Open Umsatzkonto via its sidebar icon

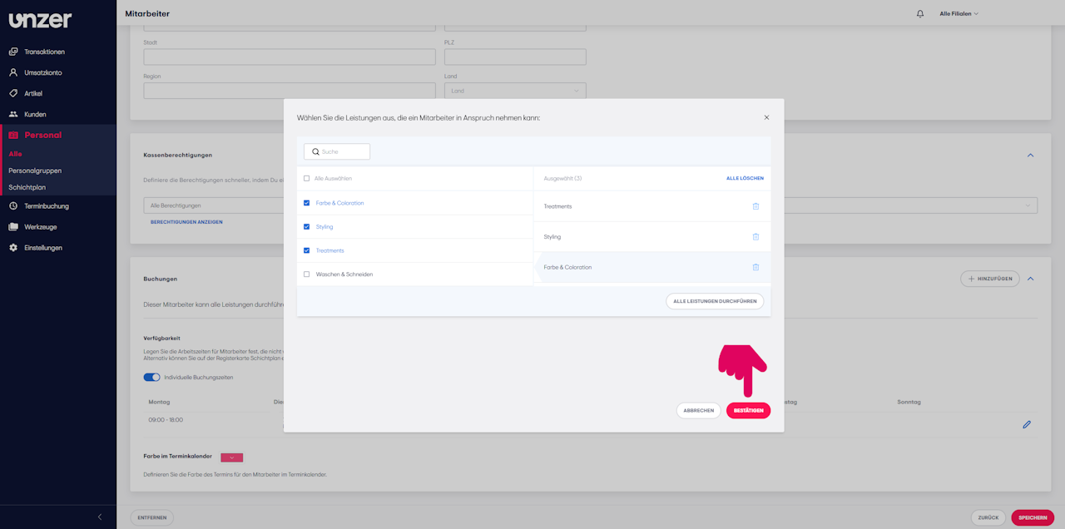pos(14,72)
